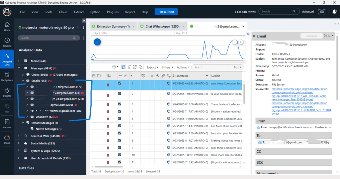The height and width of the screenshot is (179, 340).
Task: Click the vertical scrollbar of email table
Action: tap(244, 93)
